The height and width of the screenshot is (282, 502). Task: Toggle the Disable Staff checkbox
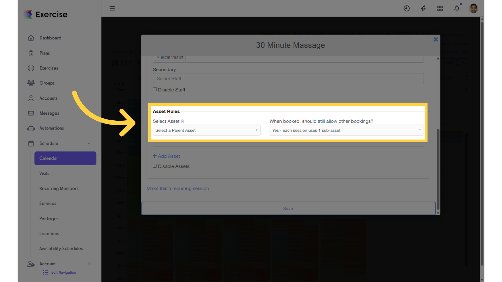coord(155,89)
